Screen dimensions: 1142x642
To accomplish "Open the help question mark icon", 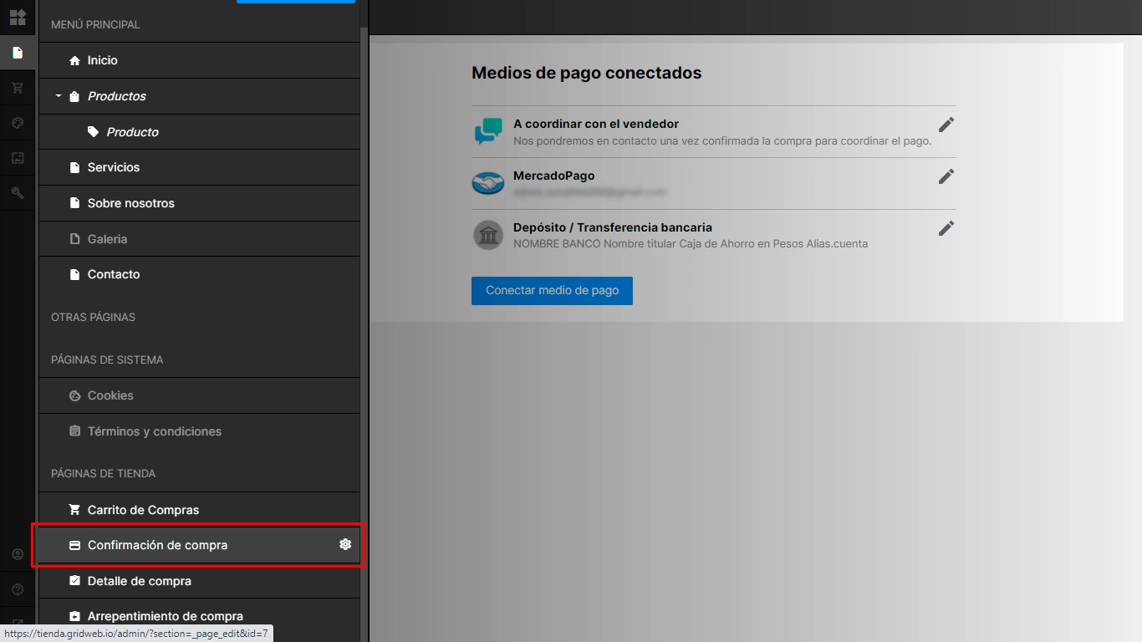I will (x=18, y=589).
